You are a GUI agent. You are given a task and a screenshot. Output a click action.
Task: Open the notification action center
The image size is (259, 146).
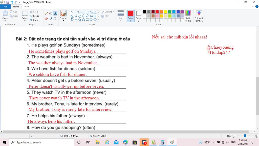[x=253, y=142]
